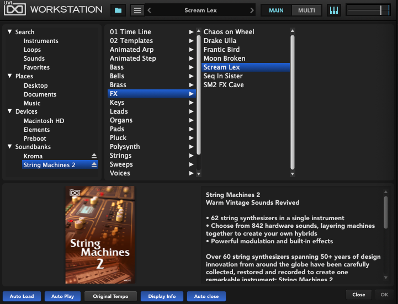Open Macintosh HD device

[44, 121]
